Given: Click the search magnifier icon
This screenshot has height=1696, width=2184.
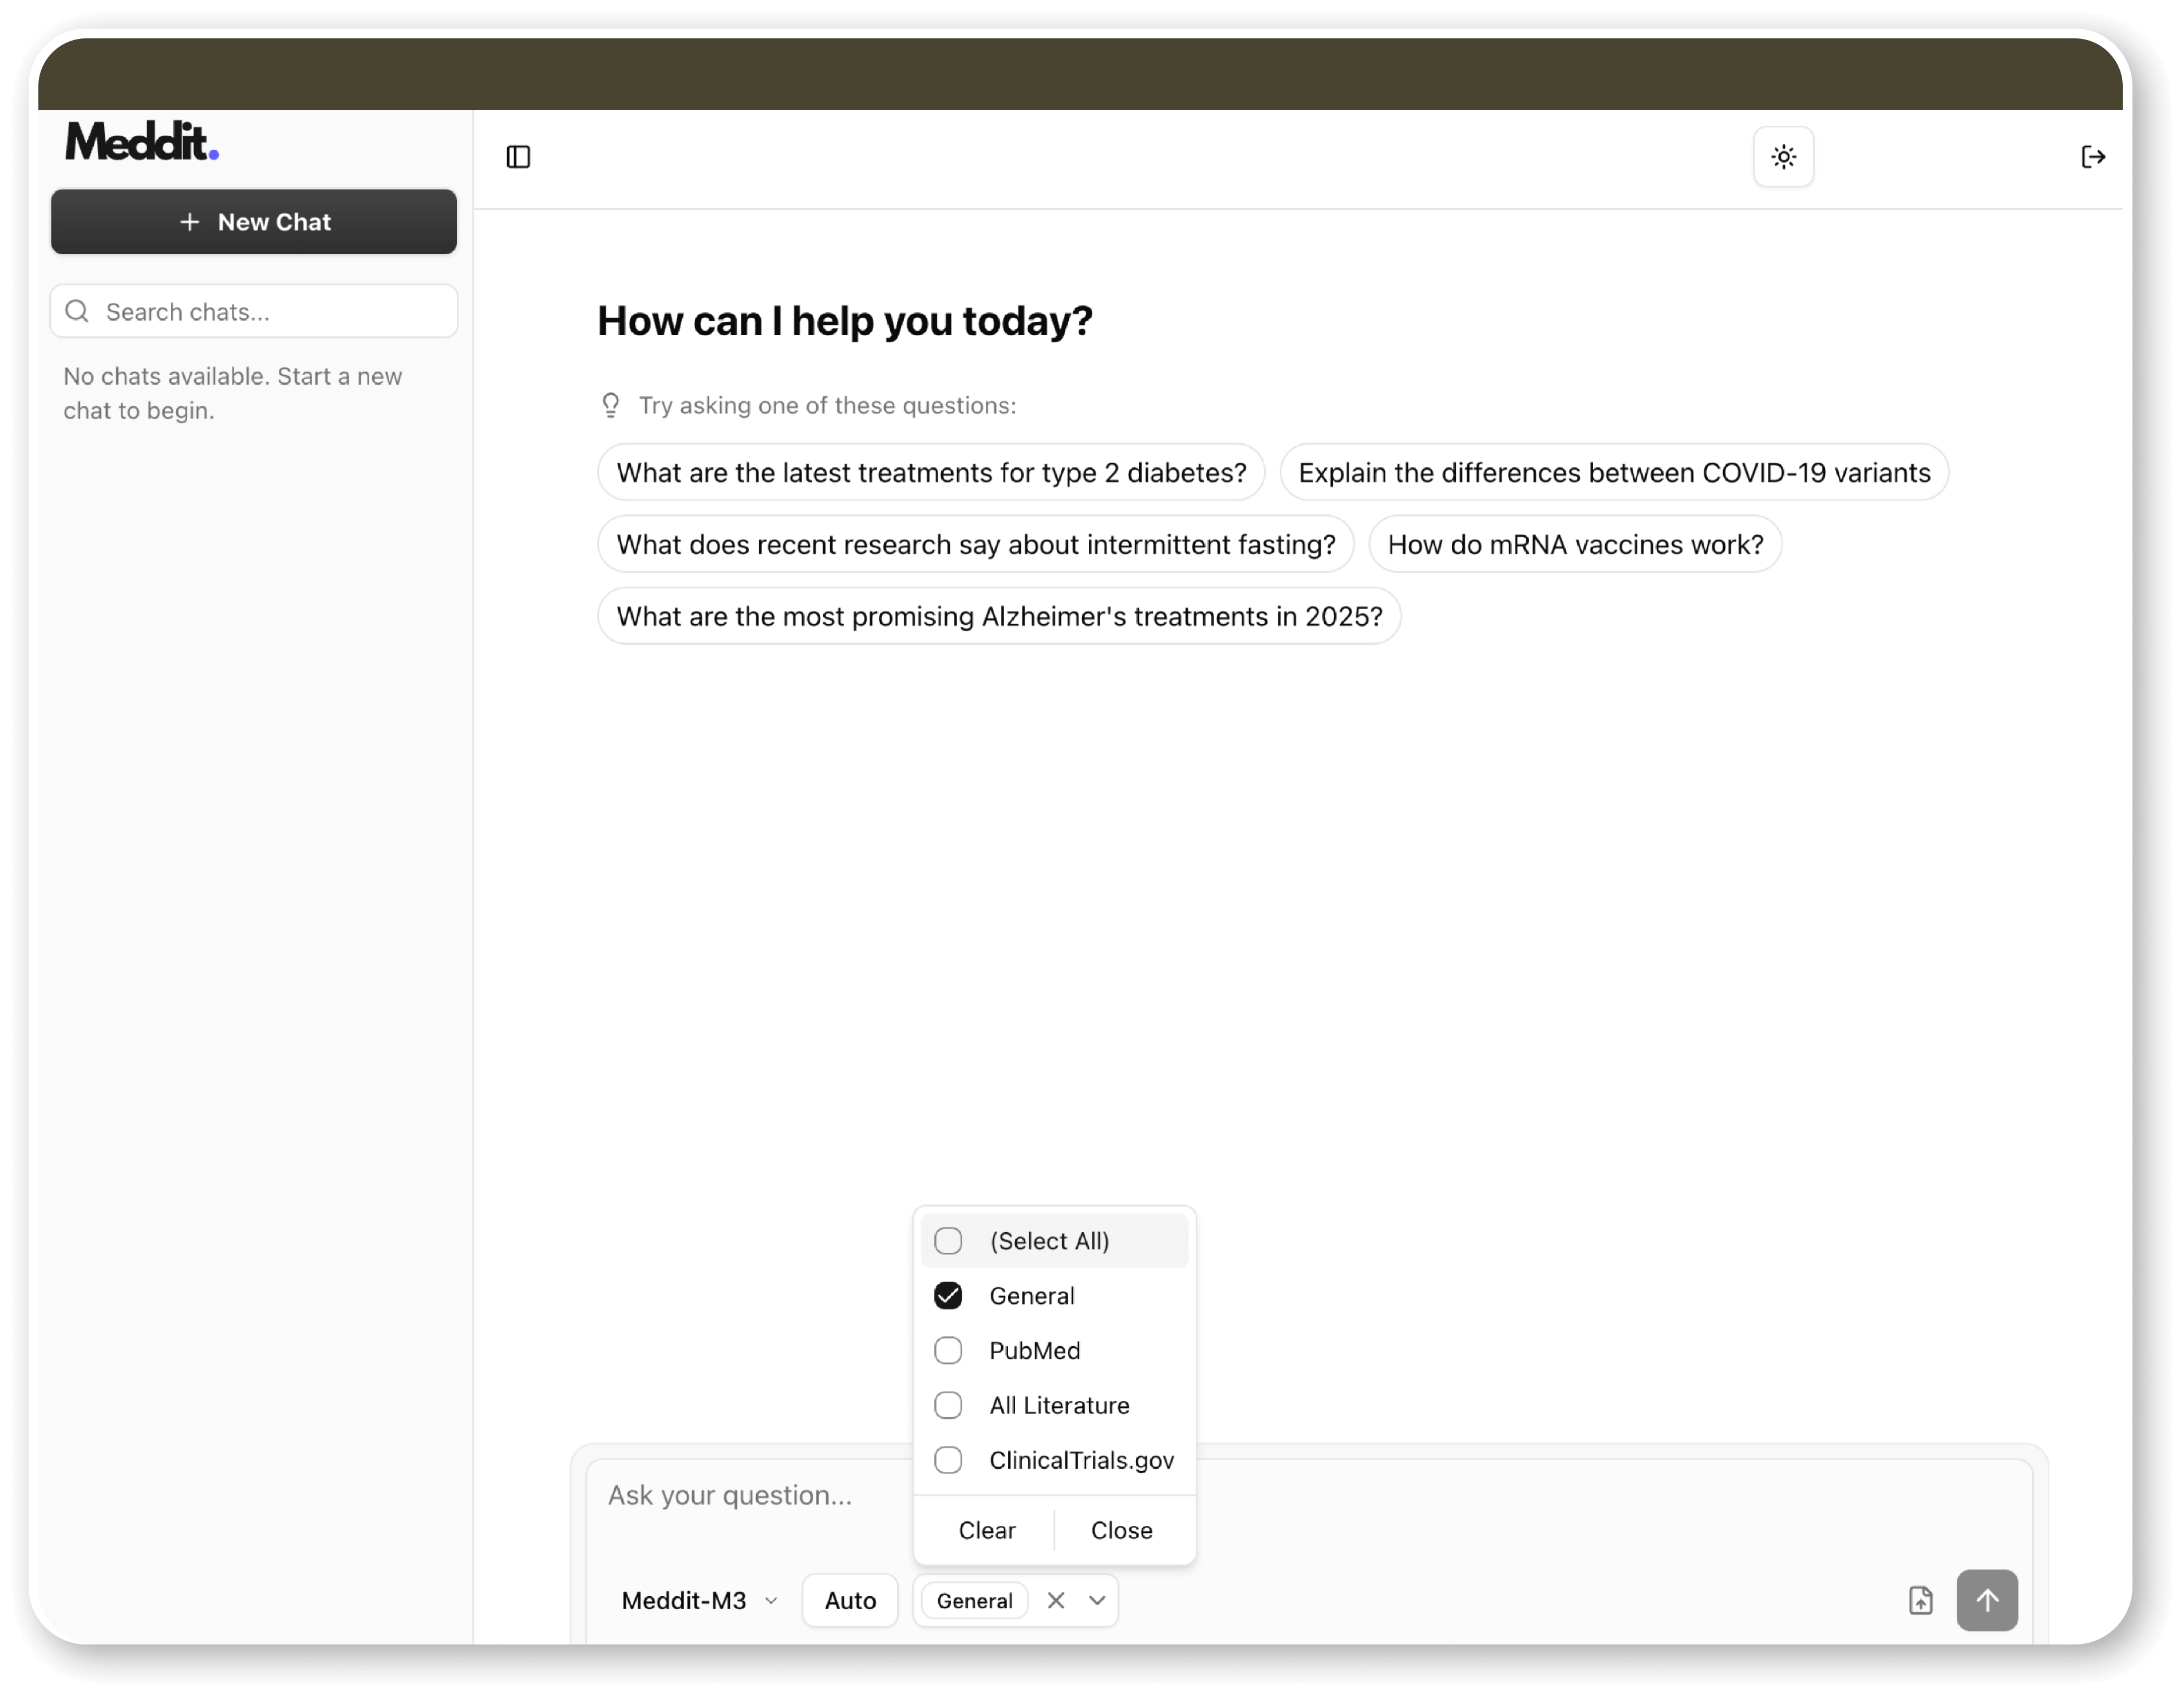Looking at the screenshot, I should pyautogui.click(x=77, y=311).
